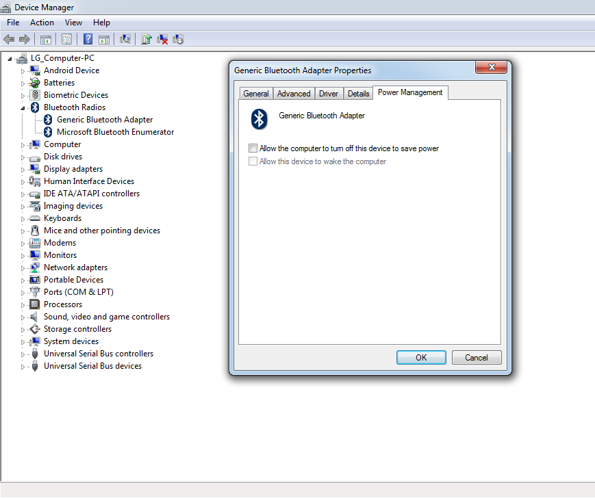The height and width of the screenshot is (498, 595).
Task: Select the Microsoft Bluetooth Enumerator label
Action: 115,132
